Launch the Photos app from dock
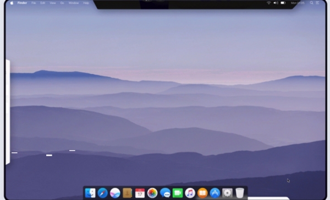This screenshot has width=330, height=200. tap(152, 193)
